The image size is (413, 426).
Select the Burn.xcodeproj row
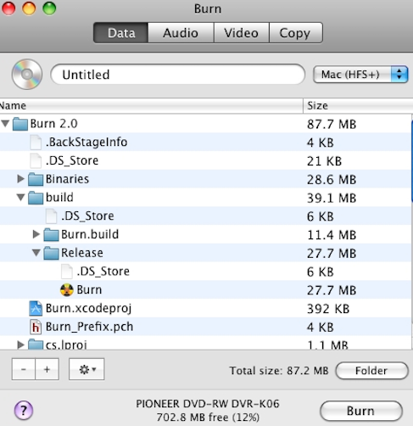pyautogui.click(x=205, y=308)
